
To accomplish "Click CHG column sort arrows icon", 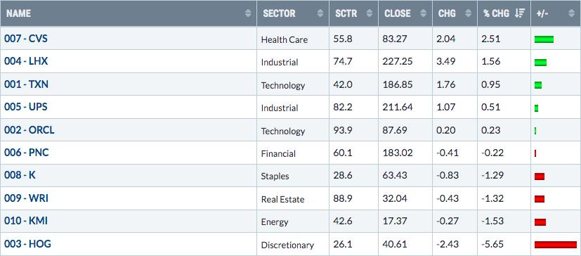I will 469,13.
